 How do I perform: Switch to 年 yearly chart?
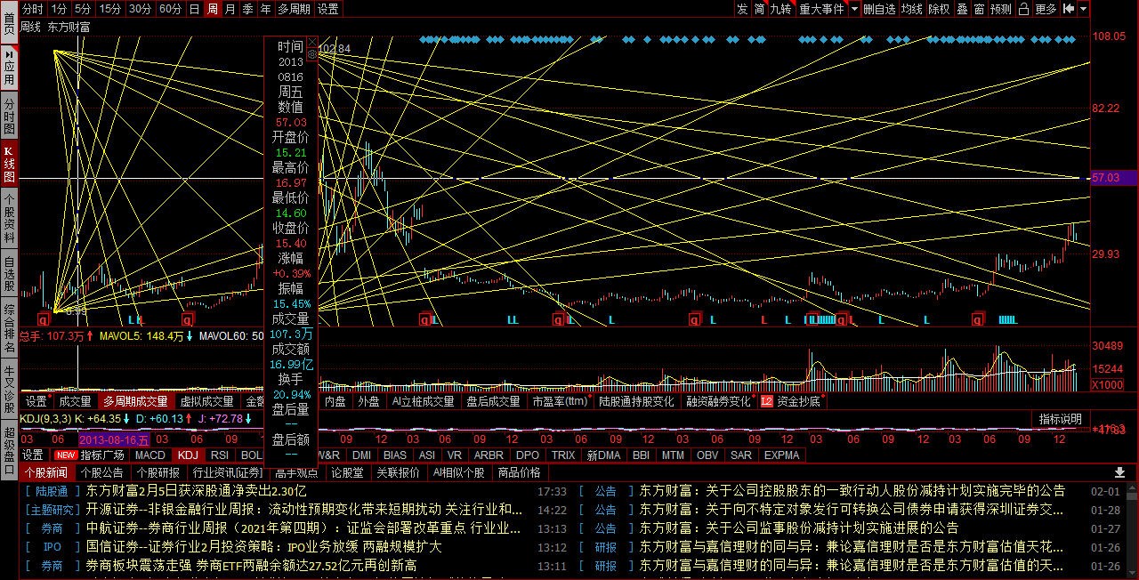[266, 9]
